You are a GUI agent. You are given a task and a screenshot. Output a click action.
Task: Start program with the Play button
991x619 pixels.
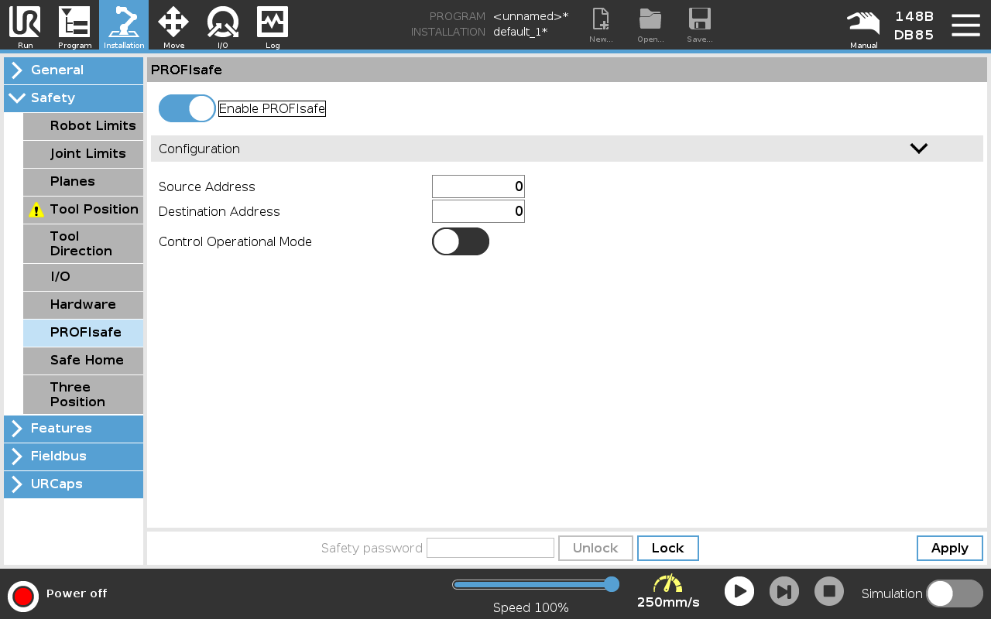click(739, 591)
